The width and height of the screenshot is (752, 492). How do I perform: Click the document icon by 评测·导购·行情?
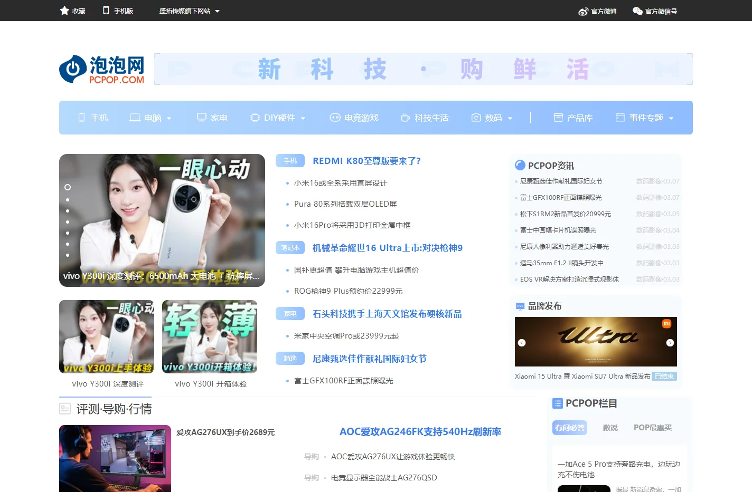[65, 409]
